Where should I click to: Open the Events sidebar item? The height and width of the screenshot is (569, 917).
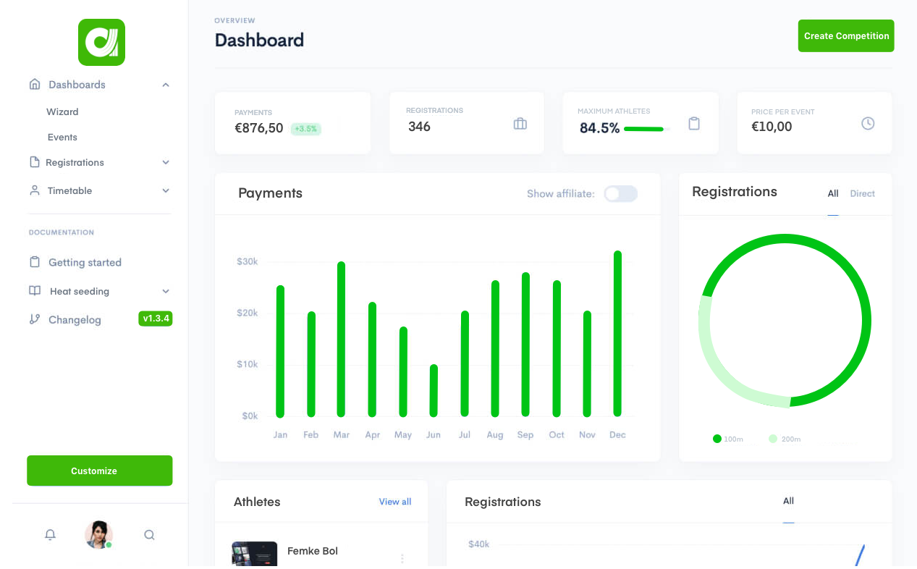(x=62, y=137)
